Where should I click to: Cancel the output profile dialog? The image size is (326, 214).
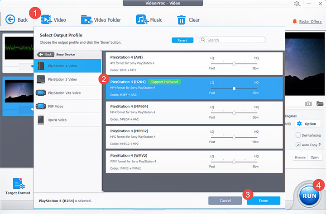click(x=225, y=200)
